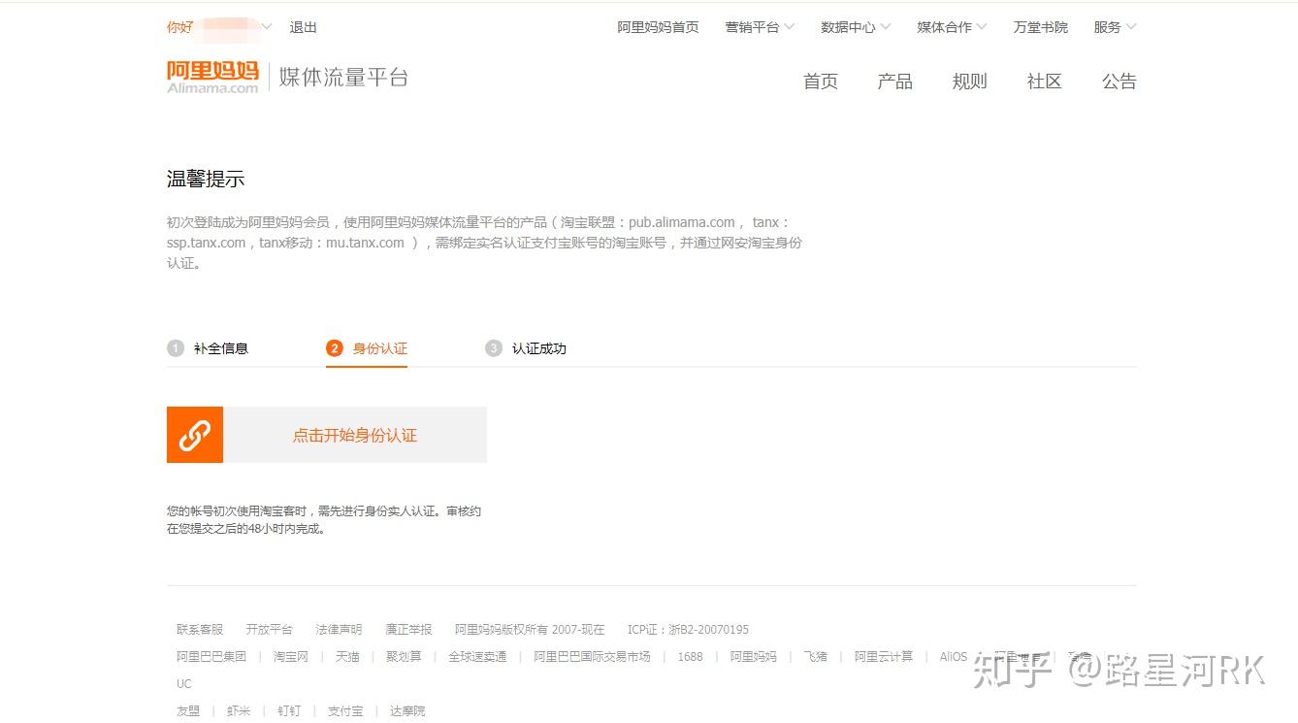Open the 联系客服 footer link
1298x723 pixels.
[x=200, y=630]
